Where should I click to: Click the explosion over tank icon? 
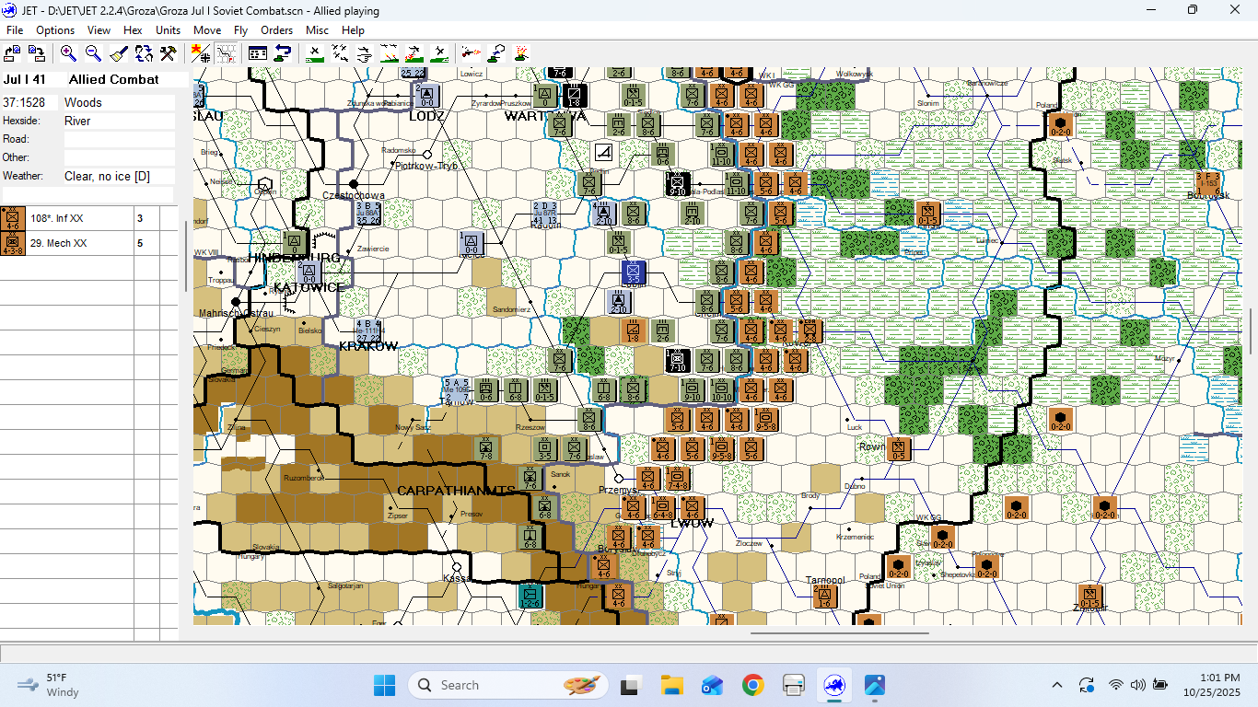pos(521,52)
